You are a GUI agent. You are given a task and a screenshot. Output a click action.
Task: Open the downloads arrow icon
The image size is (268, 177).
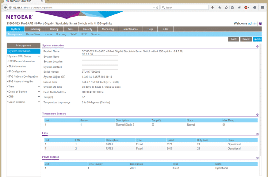[212, 7]
